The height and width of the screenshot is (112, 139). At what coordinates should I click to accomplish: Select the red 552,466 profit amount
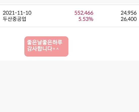click(84, 13)
